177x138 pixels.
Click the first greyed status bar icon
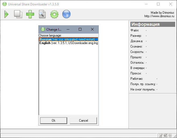pyautogui.click(x=161, y=135)
